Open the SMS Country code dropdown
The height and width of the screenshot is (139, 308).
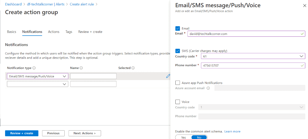coord(253,56)
